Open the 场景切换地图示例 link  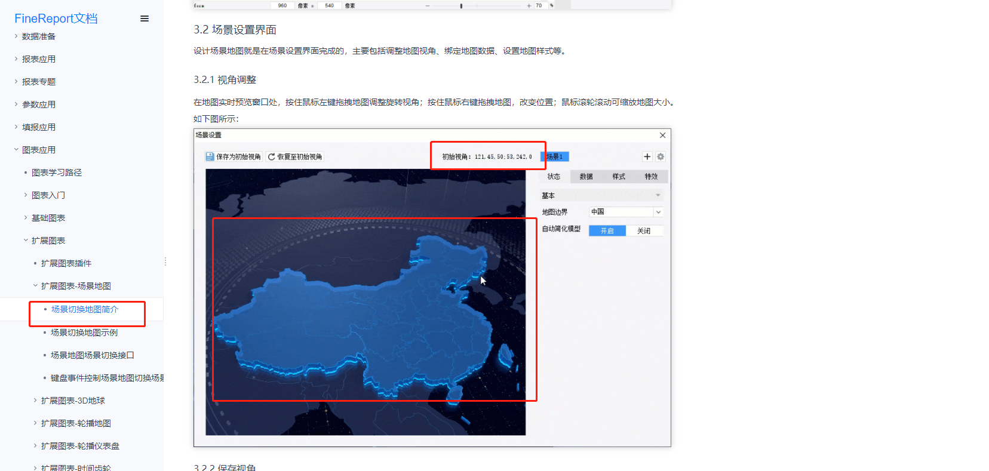(84, 333)
